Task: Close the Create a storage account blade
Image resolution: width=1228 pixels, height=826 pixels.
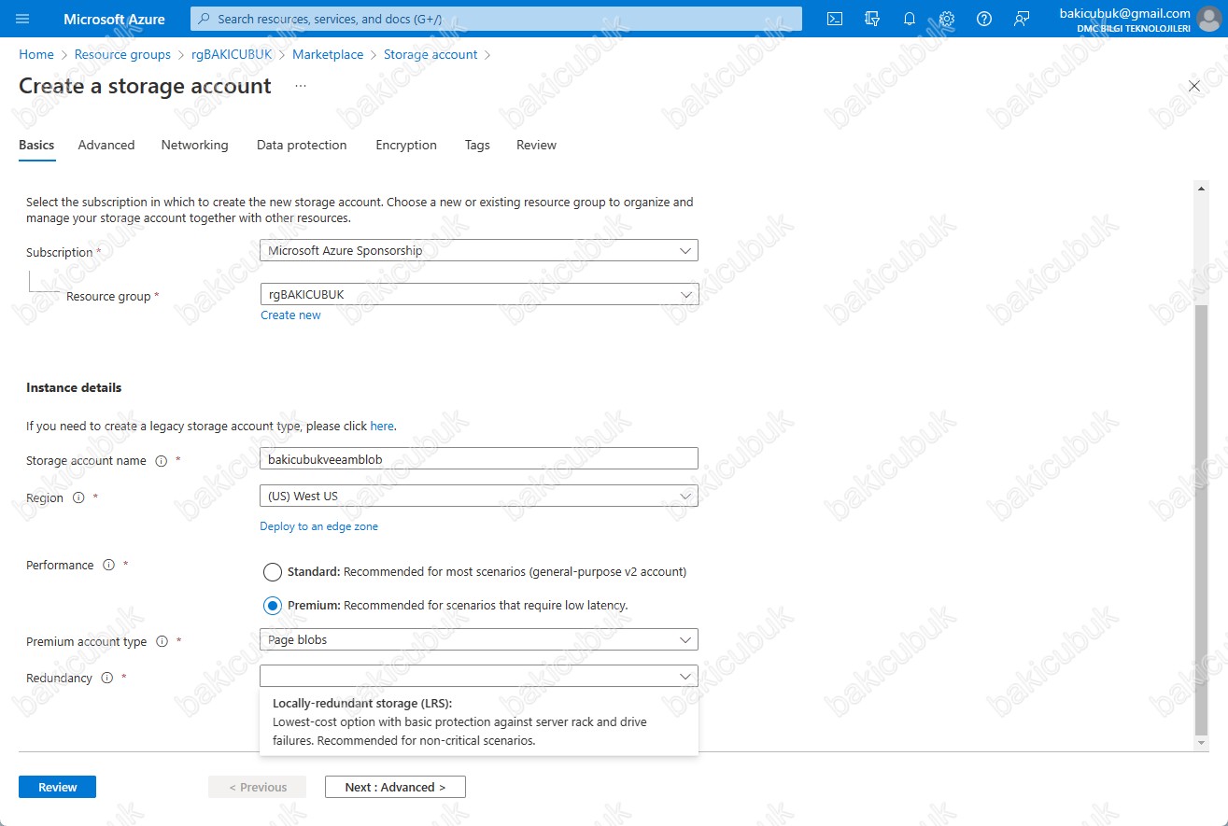Action: [1194, 86]
